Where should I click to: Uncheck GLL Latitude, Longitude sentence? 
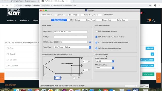point(96,42)
